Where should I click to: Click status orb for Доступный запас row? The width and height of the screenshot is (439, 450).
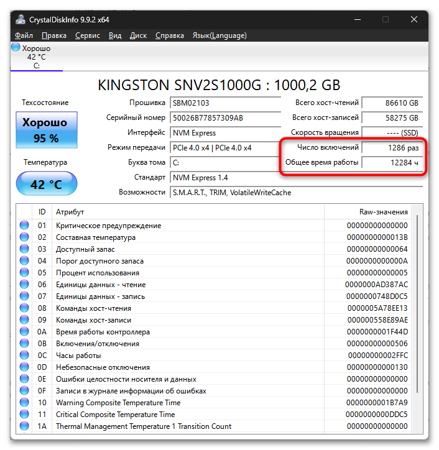[x=24, y=249]
